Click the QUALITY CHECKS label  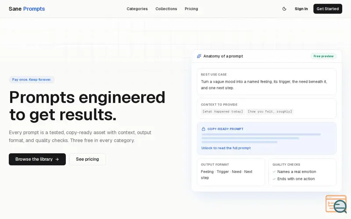[x=286, y=165]
